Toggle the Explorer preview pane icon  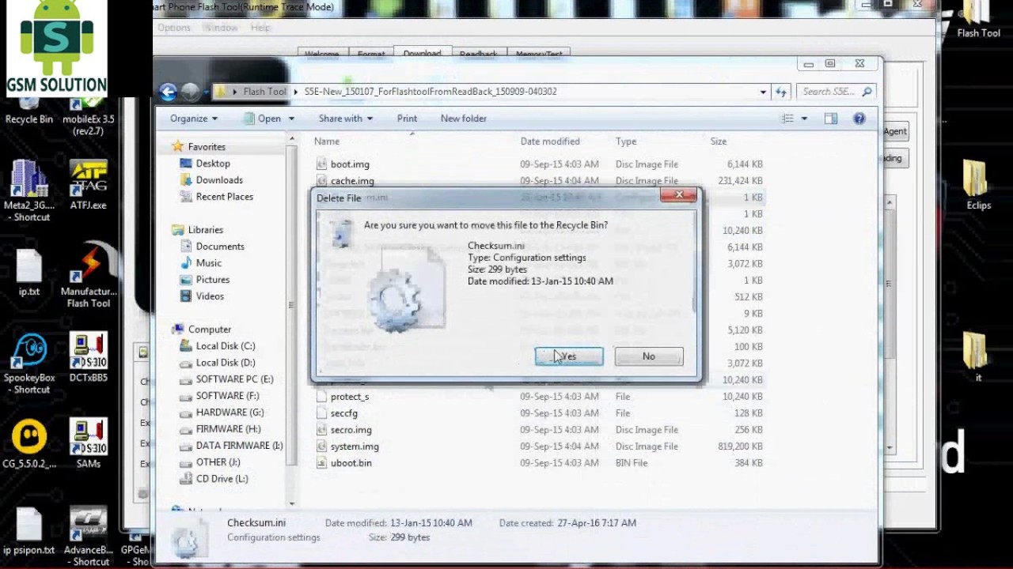[830, 119]
